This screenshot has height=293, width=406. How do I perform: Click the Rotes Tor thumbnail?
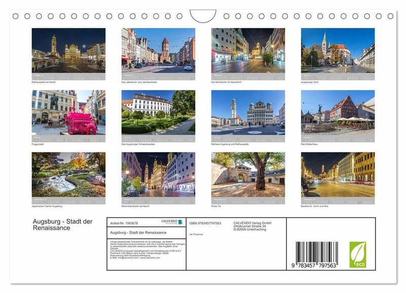248,175
